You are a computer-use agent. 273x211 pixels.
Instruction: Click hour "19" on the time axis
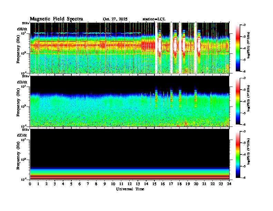(x=188, y=184)
